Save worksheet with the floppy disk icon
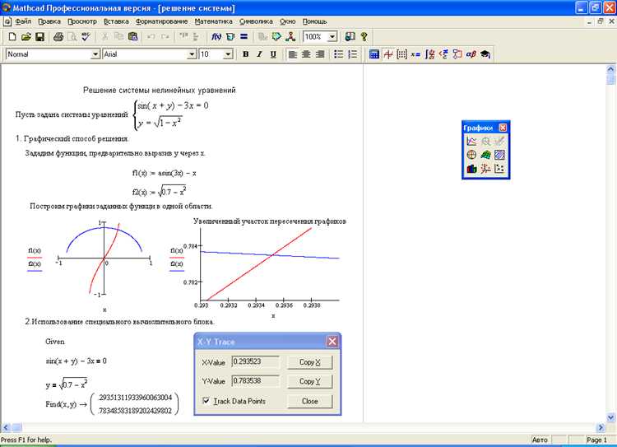This screenshot has height=447, width=617. pyautogui.click(x=39, y=37)
